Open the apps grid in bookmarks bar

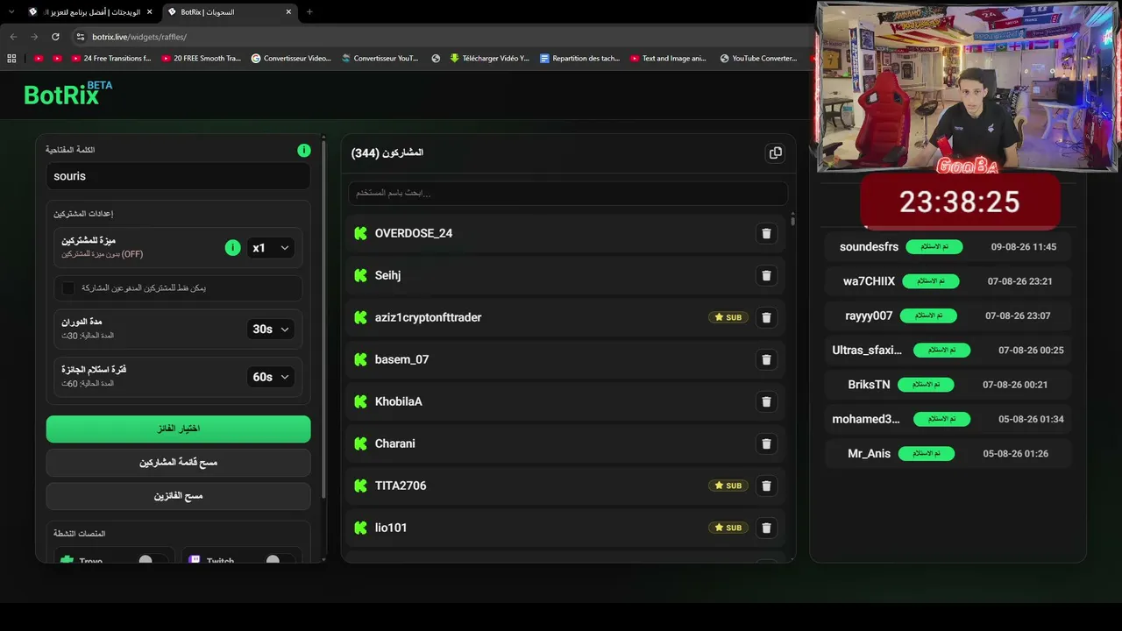[11, 59]
